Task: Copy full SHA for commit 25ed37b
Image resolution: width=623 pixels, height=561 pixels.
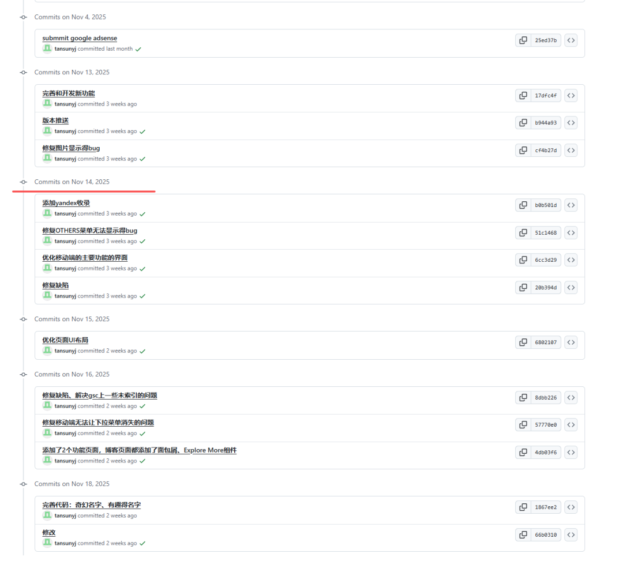Action: point(523,40)
